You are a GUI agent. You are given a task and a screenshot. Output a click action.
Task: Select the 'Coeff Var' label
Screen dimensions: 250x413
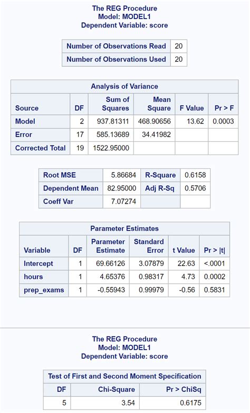[58, 201]
